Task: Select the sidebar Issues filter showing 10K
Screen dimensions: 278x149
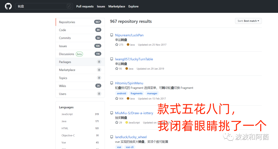Action: 80,46
